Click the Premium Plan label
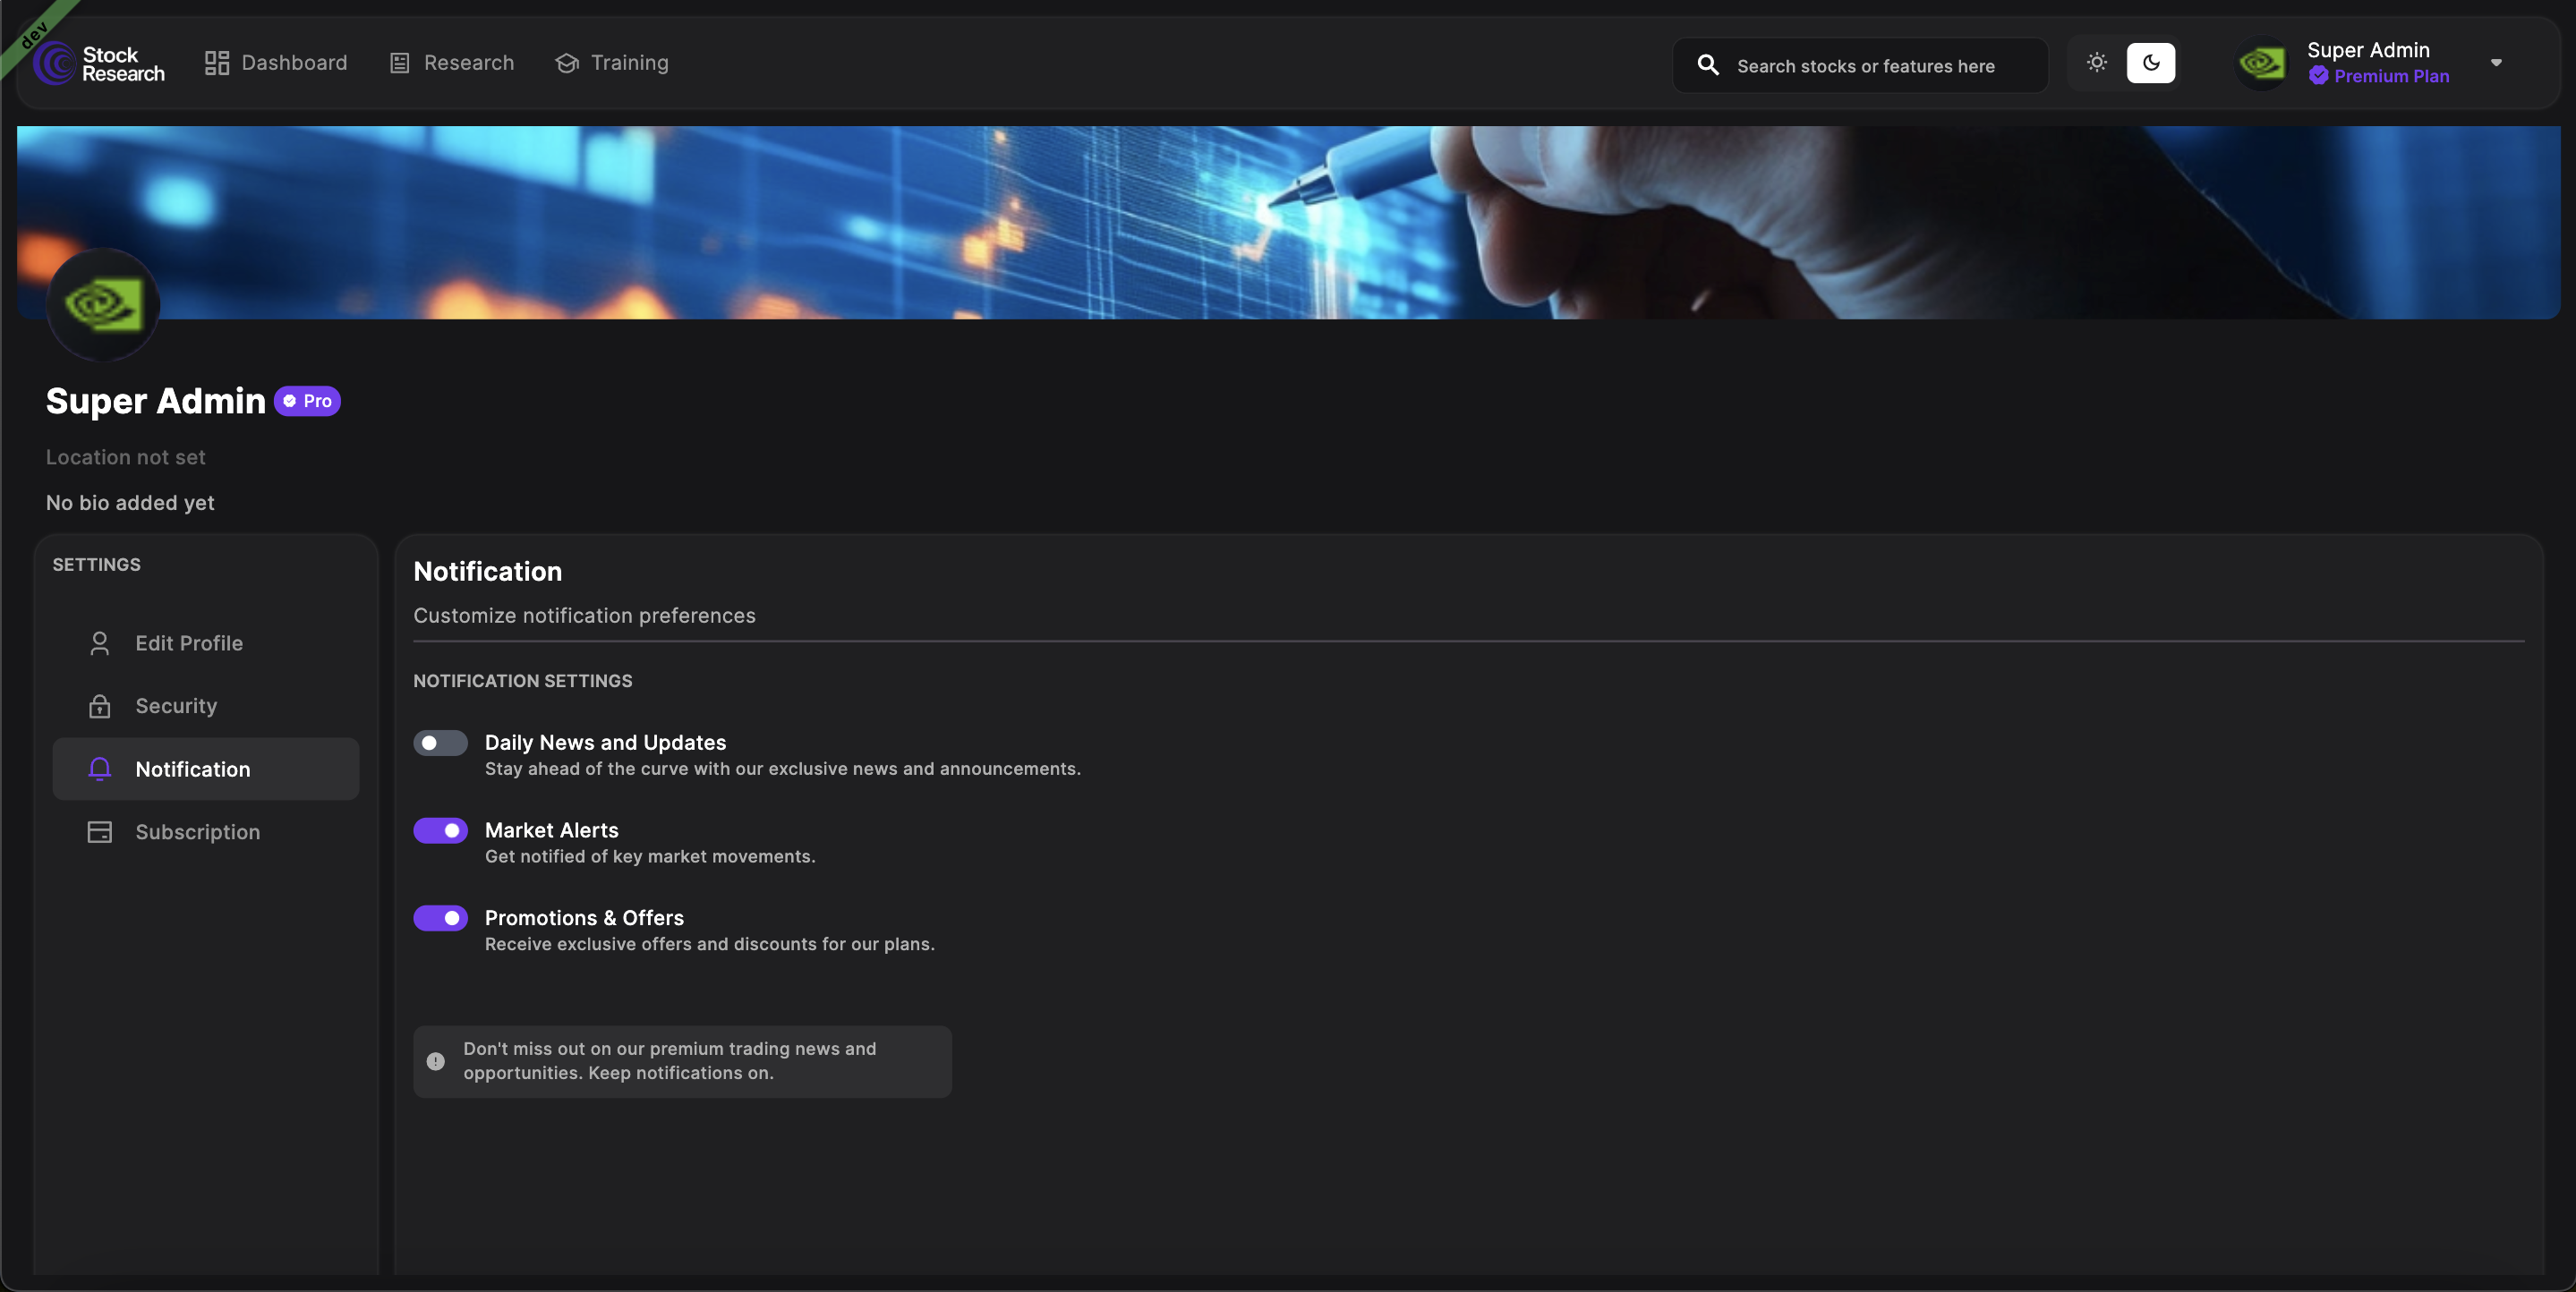 coord(2392,76)
